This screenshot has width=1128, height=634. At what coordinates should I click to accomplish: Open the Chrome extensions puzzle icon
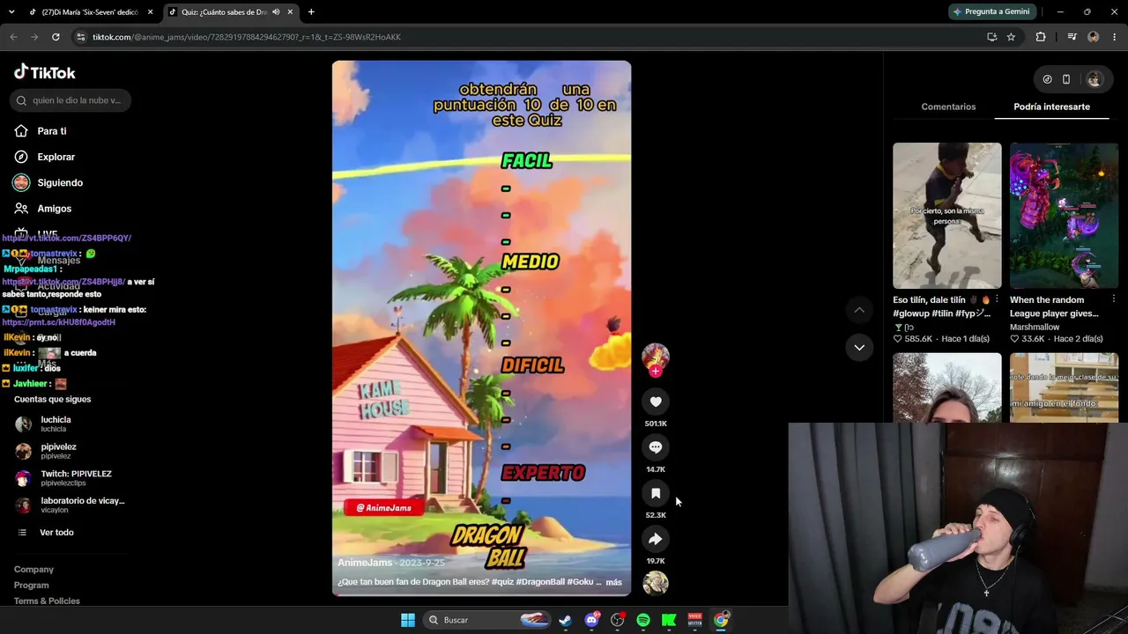coord(1041,37)
